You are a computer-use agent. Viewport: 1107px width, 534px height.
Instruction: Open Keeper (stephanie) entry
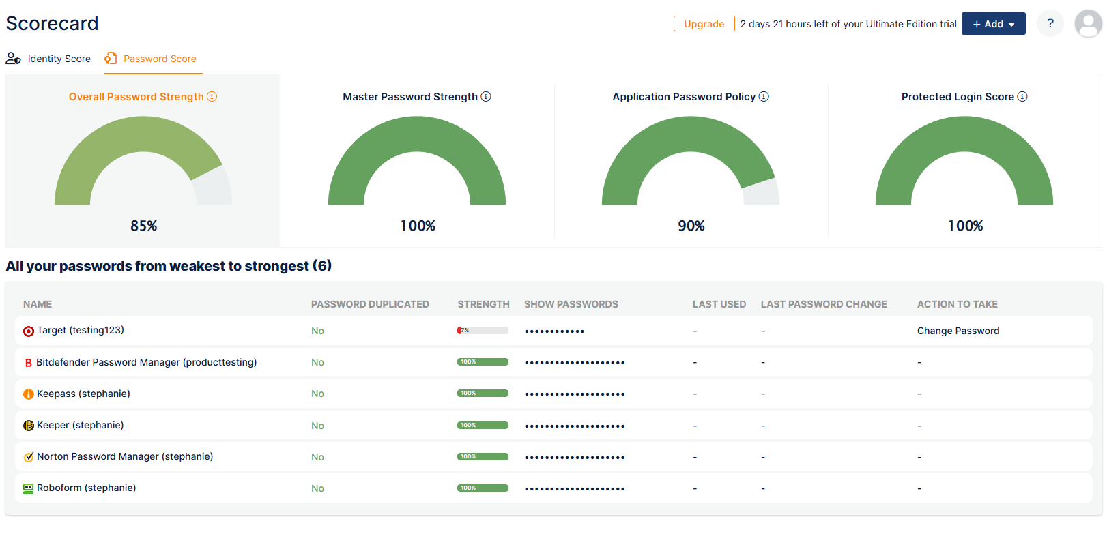pos(81,425)
